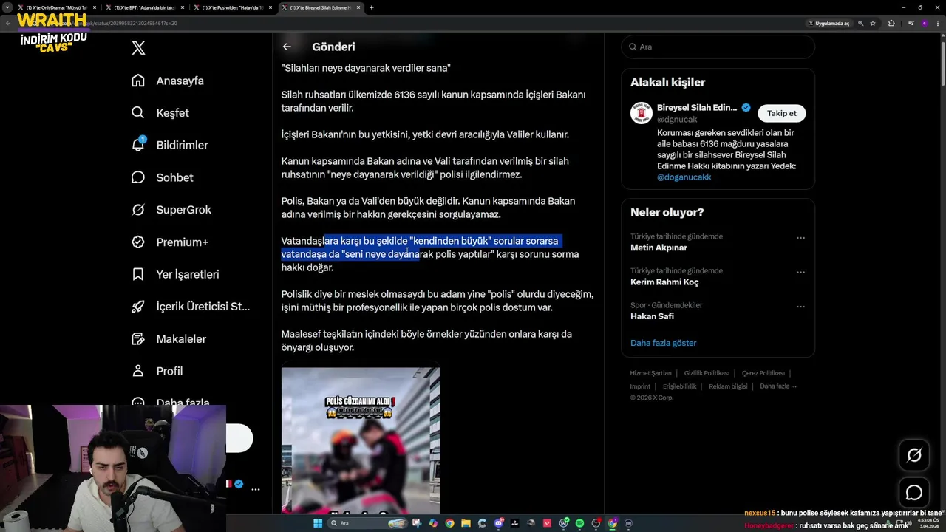946x532 pixels.
Task: Open Hakan Safi trending topic
Action: [652, 316]
